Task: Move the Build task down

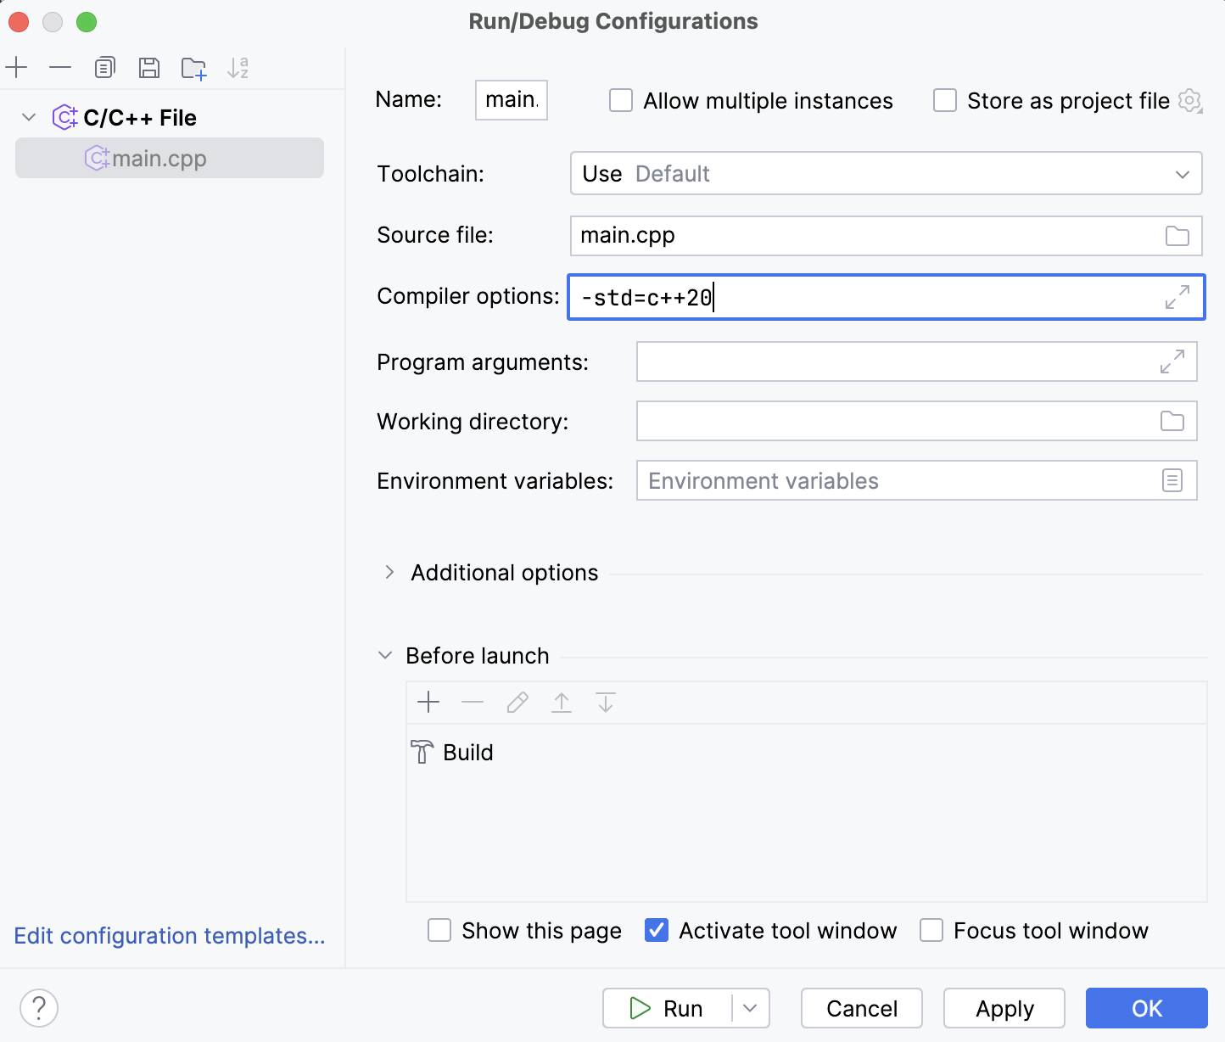Action: 605,703
